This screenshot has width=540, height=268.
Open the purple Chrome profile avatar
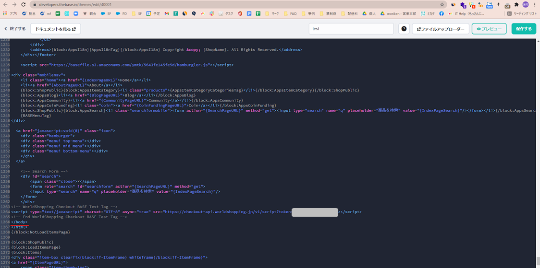click(525, 4)
